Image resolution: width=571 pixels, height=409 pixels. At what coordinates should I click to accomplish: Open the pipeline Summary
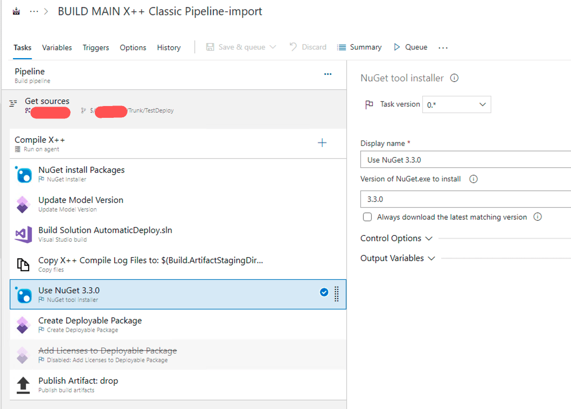(x=359, y=47)
